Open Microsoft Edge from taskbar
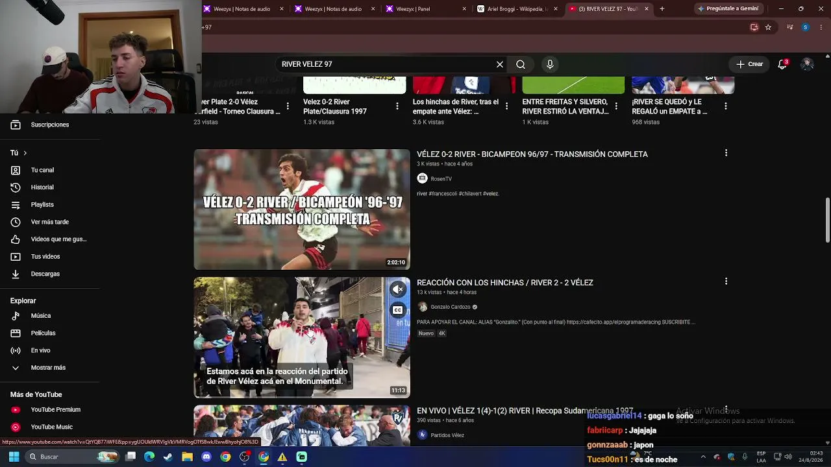This screenshot has width=831, height=467. coord(149,457)
